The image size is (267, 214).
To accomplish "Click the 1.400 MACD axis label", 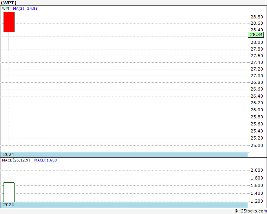I will pos(257,193).
